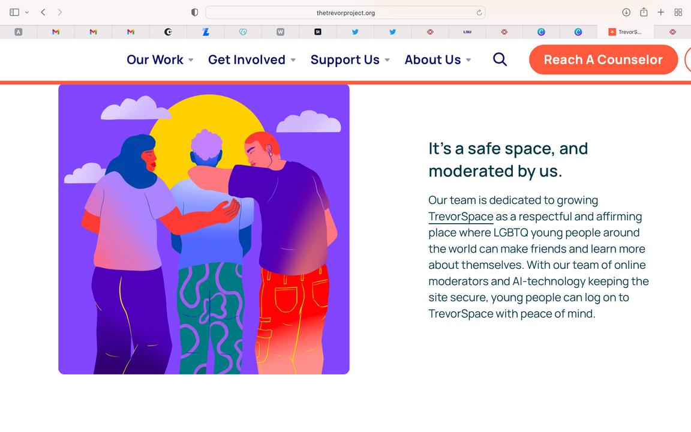This screenshot has width=691, height=432.
Task: Switch to the teal swirl icon tab
Action: (x=243, y=32)
